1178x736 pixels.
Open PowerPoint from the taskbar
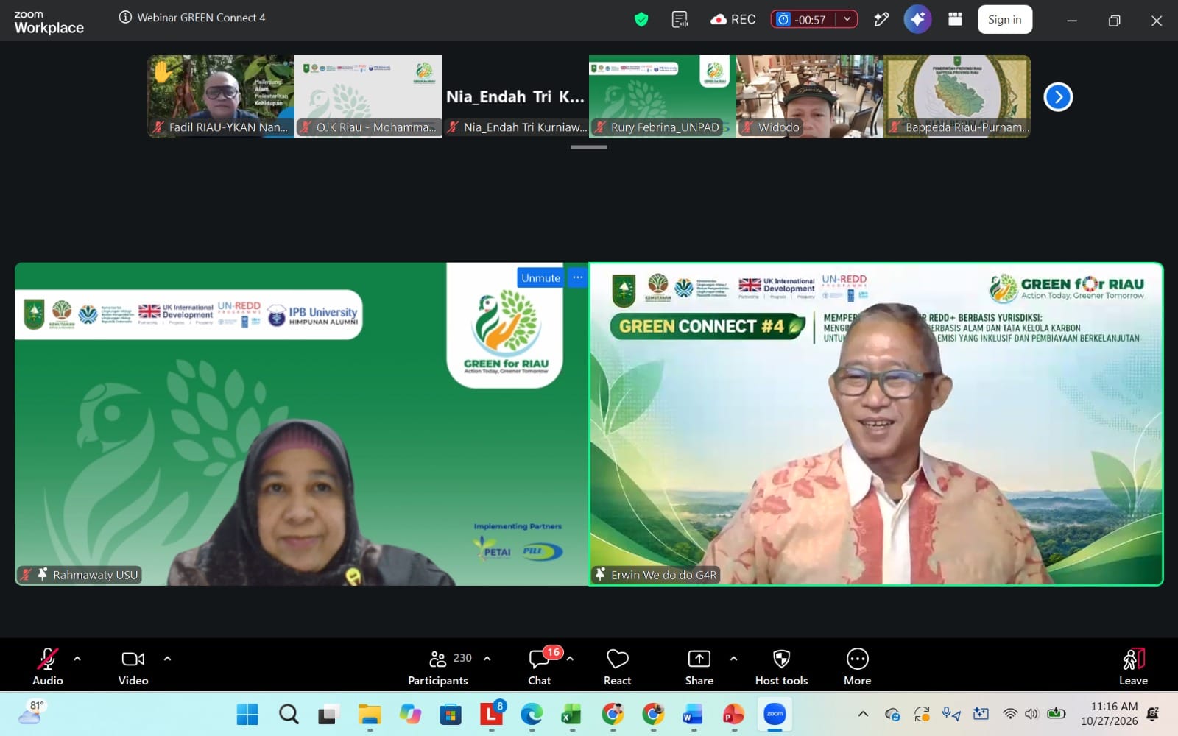click(733, 714)
